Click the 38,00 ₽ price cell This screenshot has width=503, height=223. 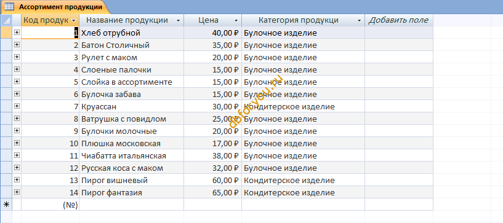point(212,156)
